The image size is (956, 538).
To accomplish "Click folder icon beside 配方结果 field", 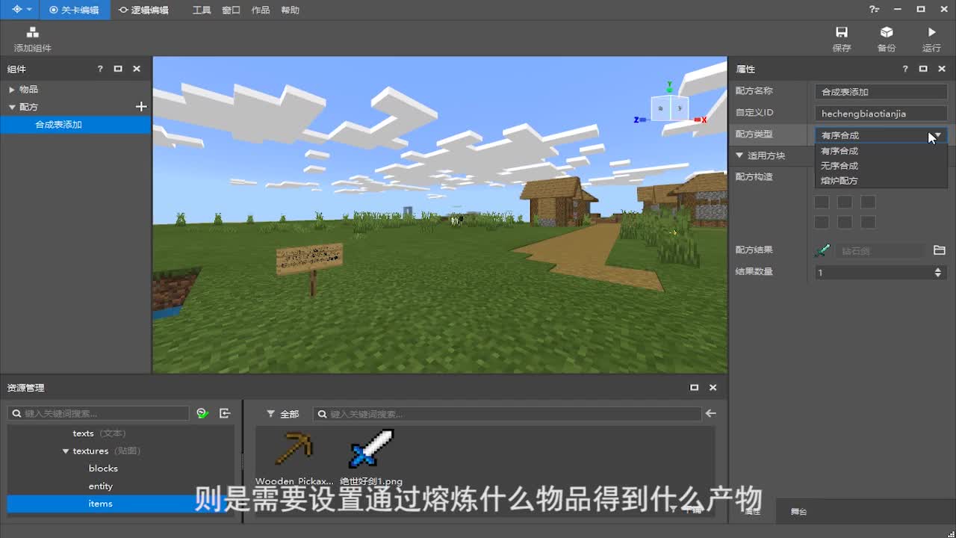I will 940,250.
